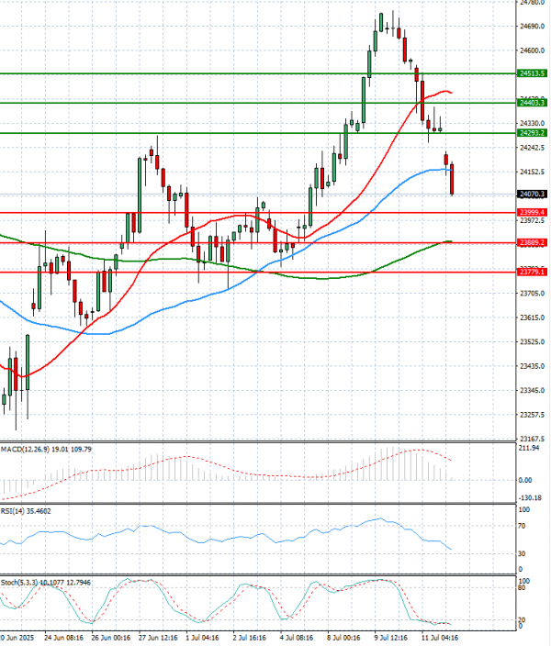Select the 23257.5 price axis value
This screenshot has width=551, height=646.
[x=533, y=415]
